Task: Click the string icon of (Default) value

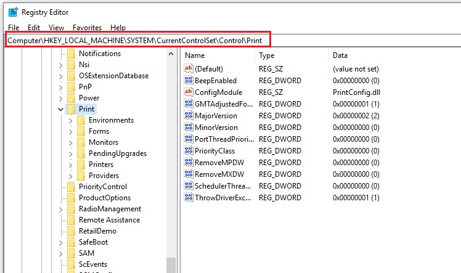Action: 189,68
